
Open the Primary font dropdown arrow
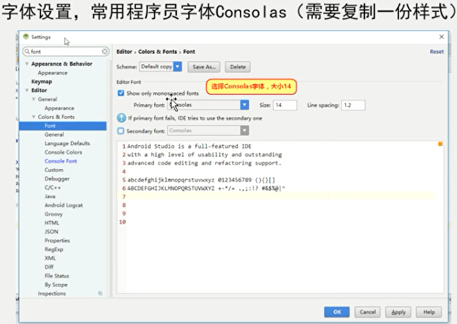point(245,105)
